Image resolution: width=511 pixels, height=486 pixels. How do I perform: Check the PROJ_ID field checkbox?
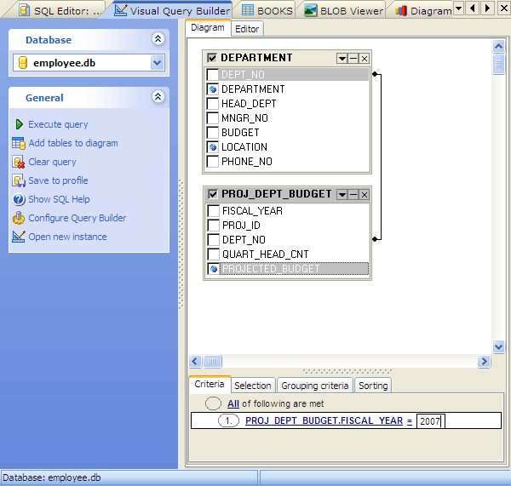[x=214, y=225]
